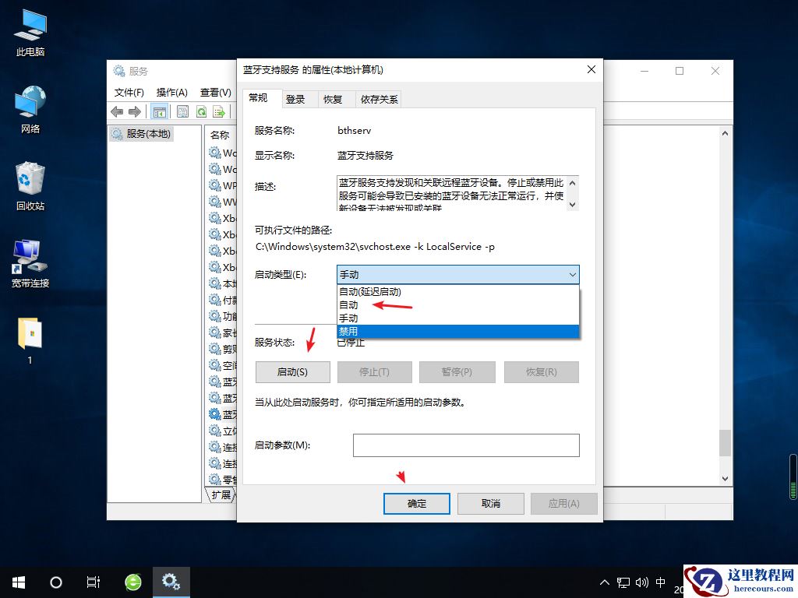Select 自动 from the startup type list
The width and height of the screenshot is (798, 598).
coord(348,305)
